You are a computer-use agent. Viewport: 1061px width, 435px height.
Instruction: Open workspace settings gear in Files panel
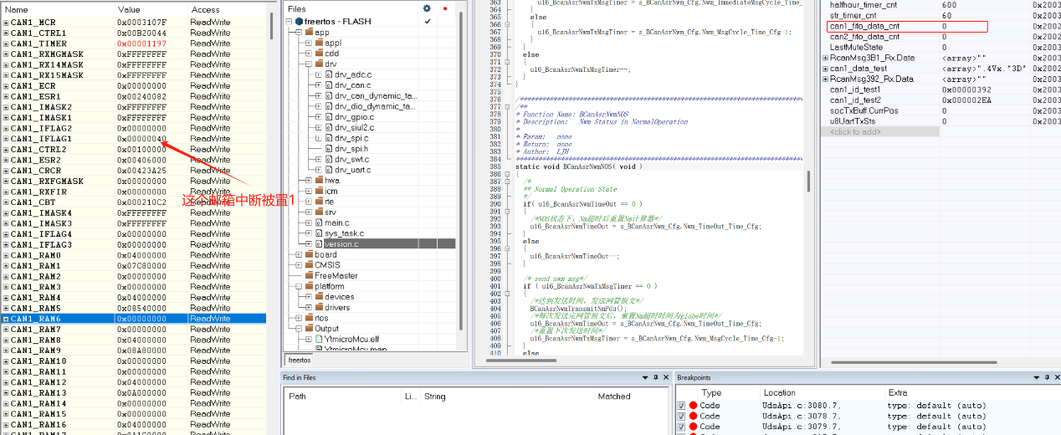(427, 8)
